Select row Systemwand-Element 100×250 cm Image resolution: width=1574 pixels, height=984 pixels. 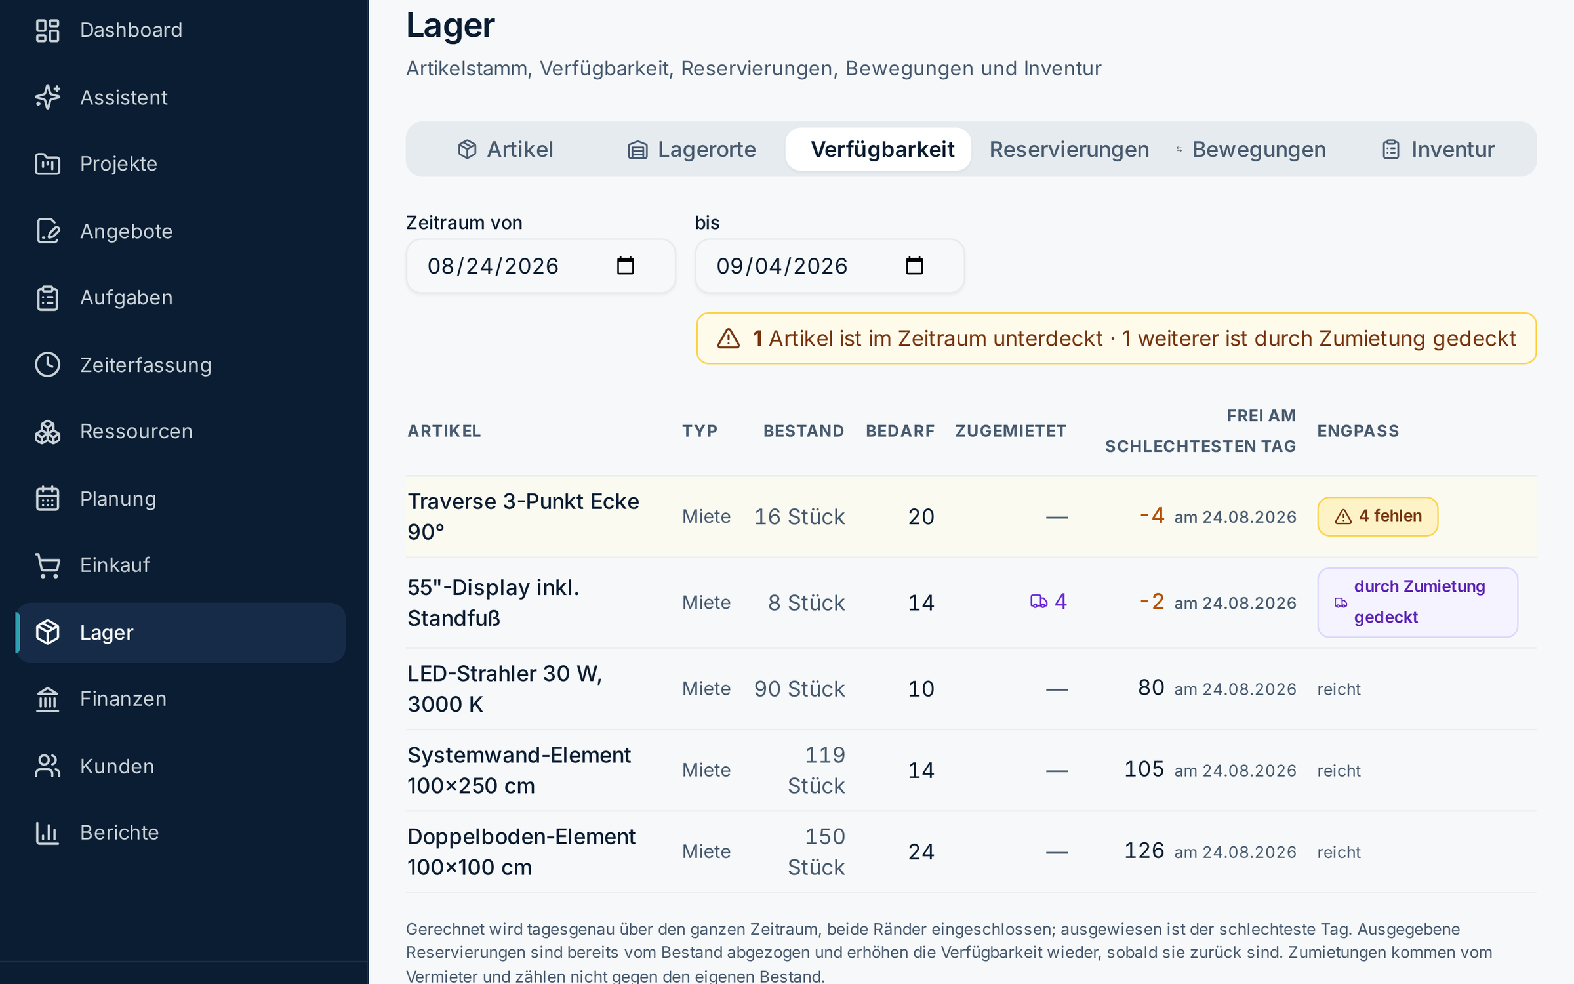[x=971, y=770]
